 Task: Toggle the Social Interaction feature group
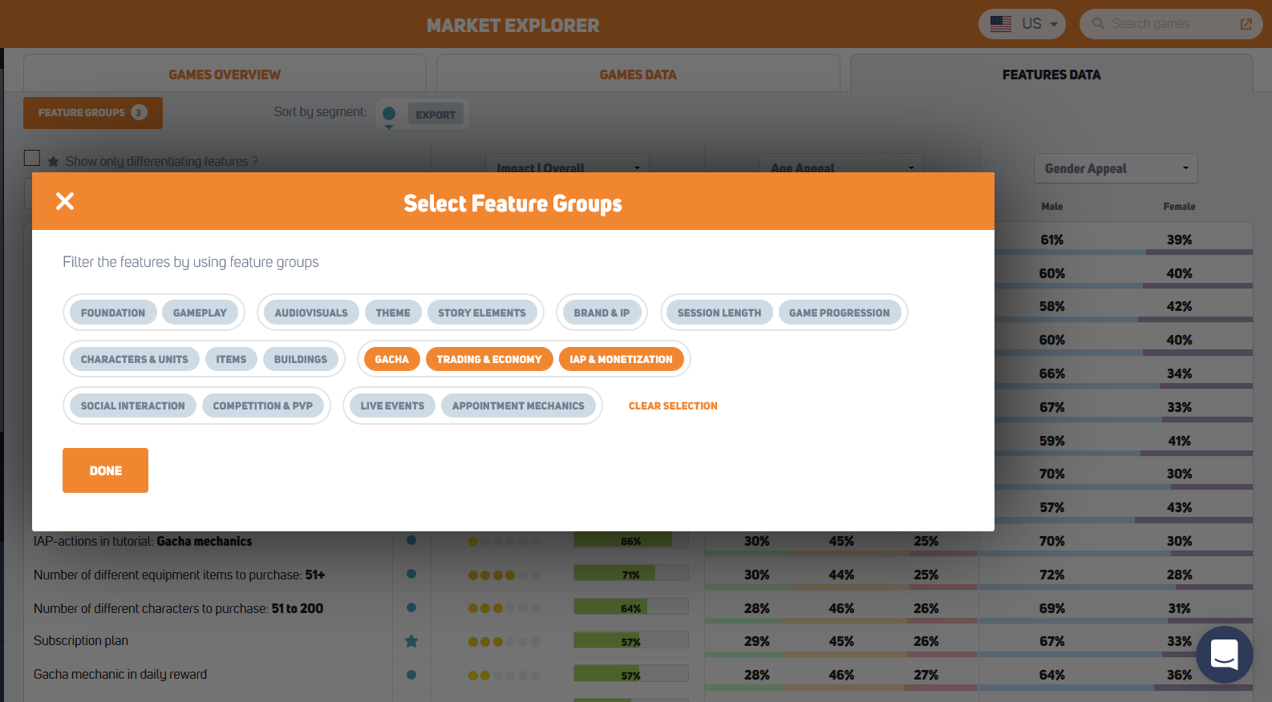click(132, 405)
